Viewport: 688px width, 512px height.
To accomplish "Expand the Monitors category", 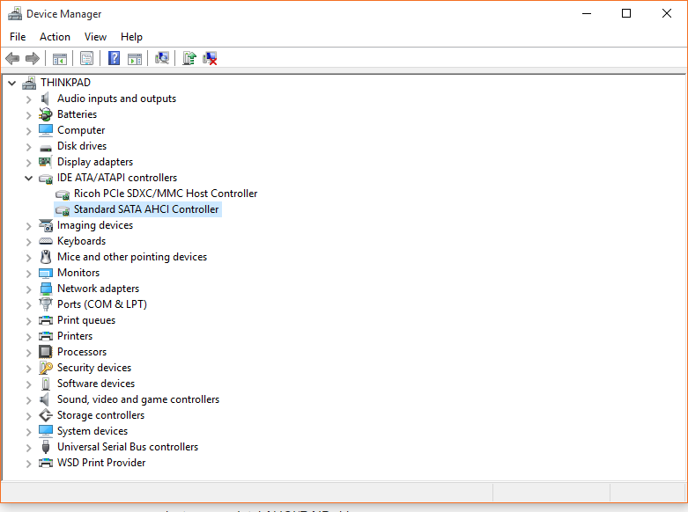I will pos(28,273).
